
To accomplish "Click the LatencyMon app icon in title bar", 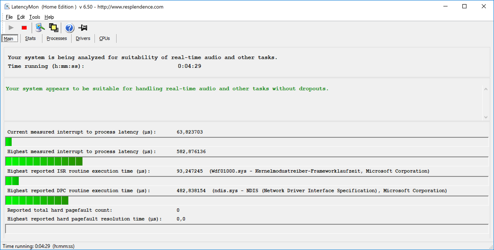I will 7,7.
